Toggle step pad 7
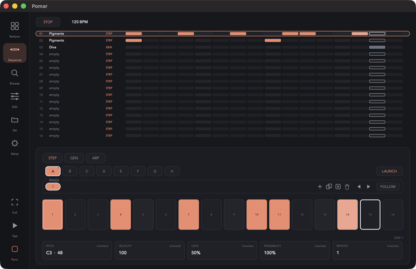The height and width of the screenshot is (269, 416). click(189, 215)
